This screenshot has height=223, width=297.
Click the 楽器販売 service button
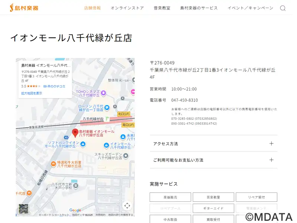pos(170,197)
